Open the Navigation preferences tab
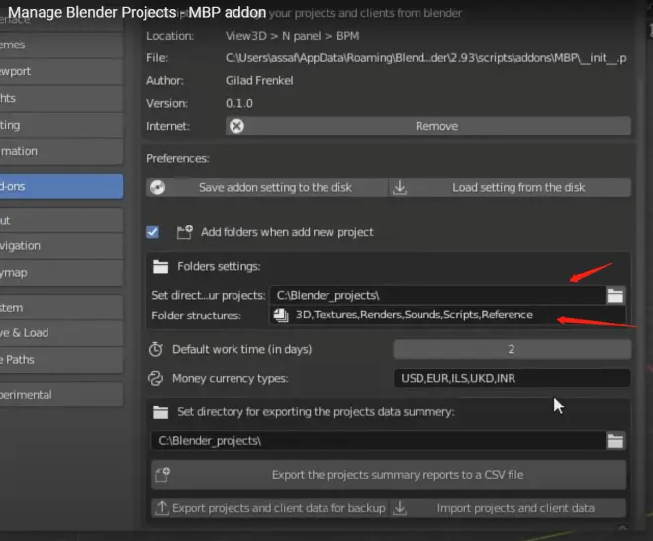 coord(61,246)
